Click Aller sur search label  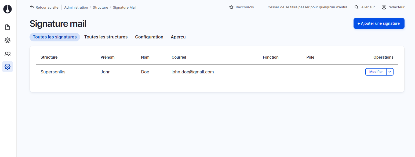[368, 7]
